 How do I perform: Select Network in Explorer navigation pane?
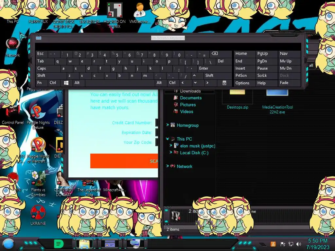[x=185, y=166]
